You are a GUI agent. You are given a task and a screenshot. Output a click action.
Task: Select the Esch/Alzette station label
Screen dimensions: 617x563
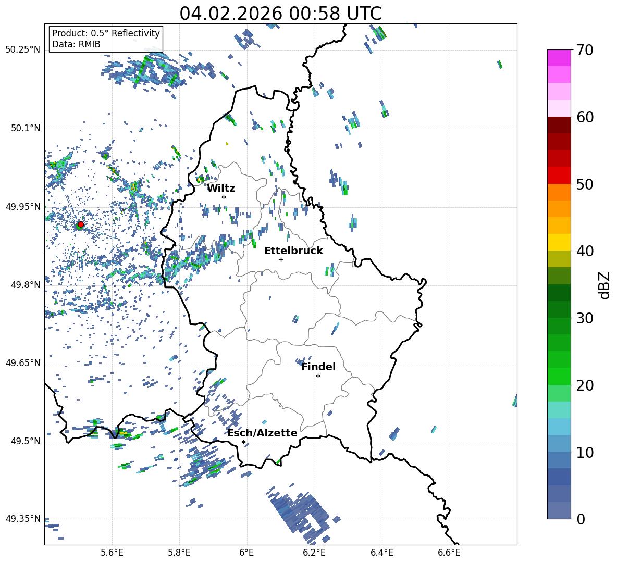pos(262,433)
